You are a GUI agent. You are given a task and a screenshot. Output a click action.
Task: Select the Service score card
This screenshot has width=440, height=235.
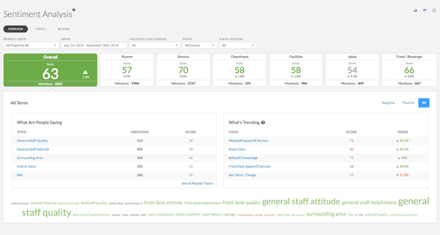pyautogui.click(x=184, y=70)
